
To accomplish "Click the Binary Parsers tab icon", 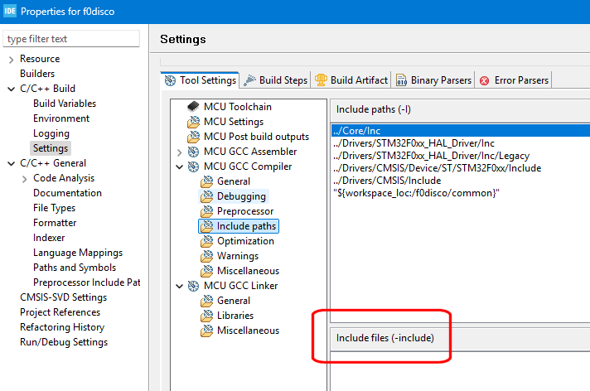I will coord(401,80).
